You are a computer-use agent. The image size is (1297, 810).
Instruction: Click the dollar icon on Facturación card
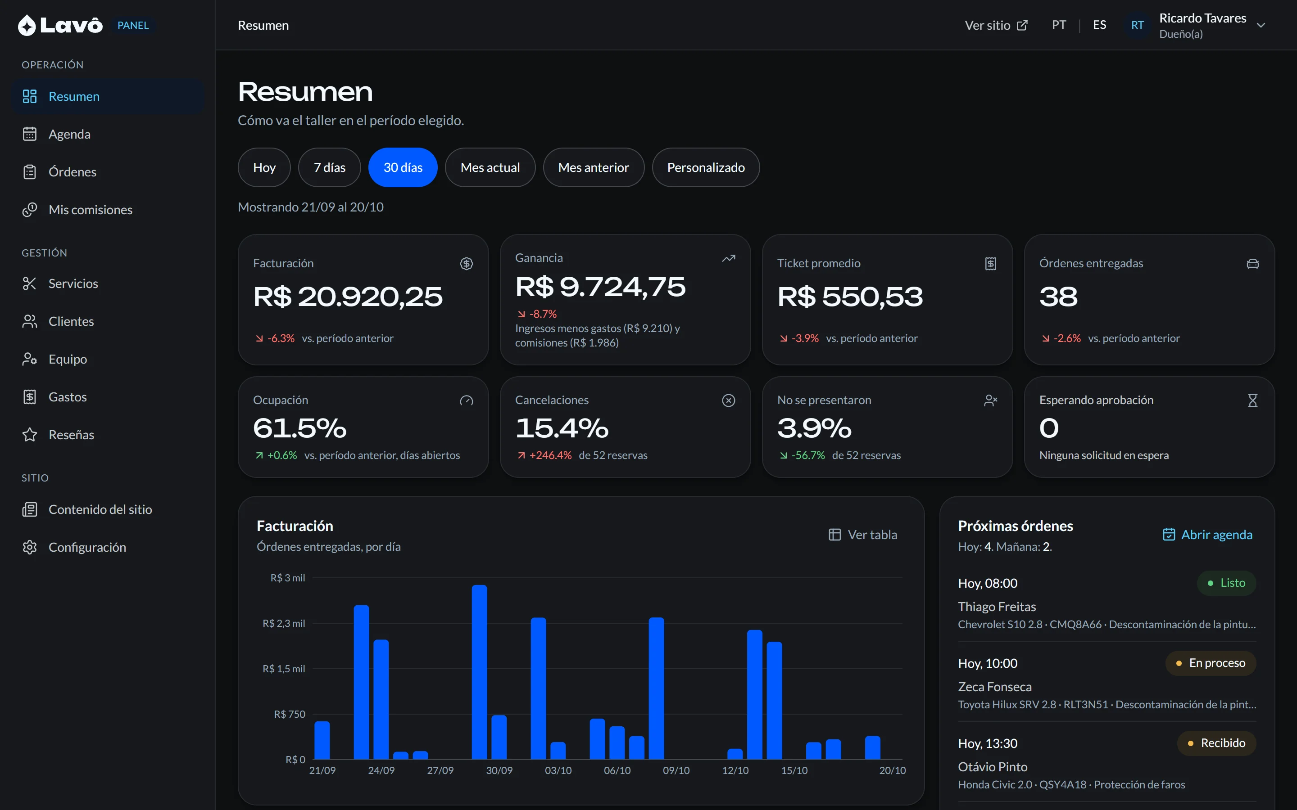466,264
